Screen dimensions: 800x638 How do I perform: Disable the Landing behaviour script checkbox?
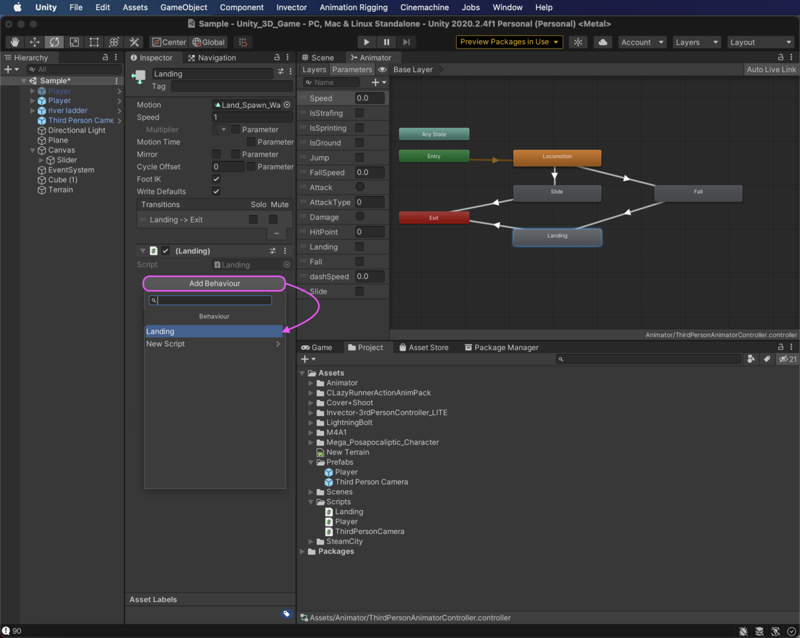tap(166, 251)
